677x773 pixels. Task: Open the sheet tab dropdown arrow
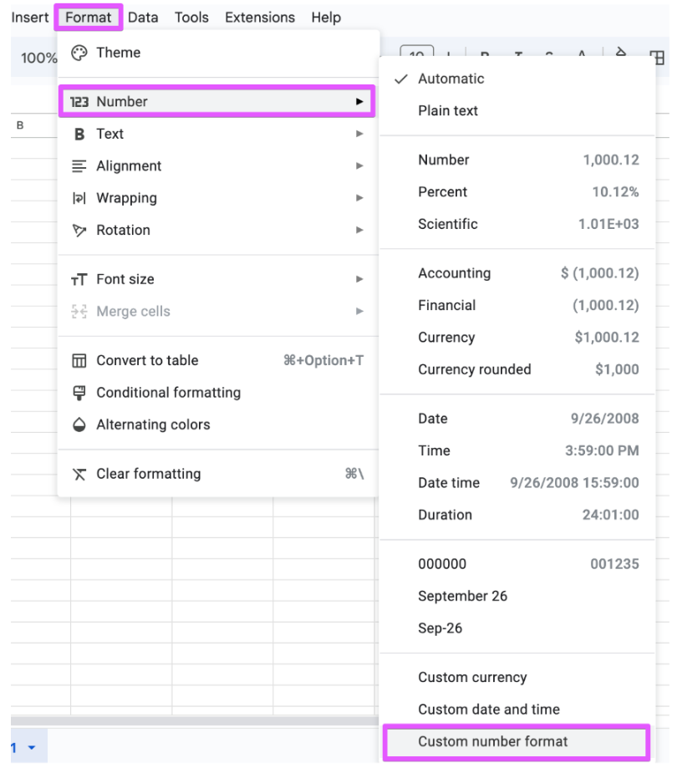coord(32,746)
